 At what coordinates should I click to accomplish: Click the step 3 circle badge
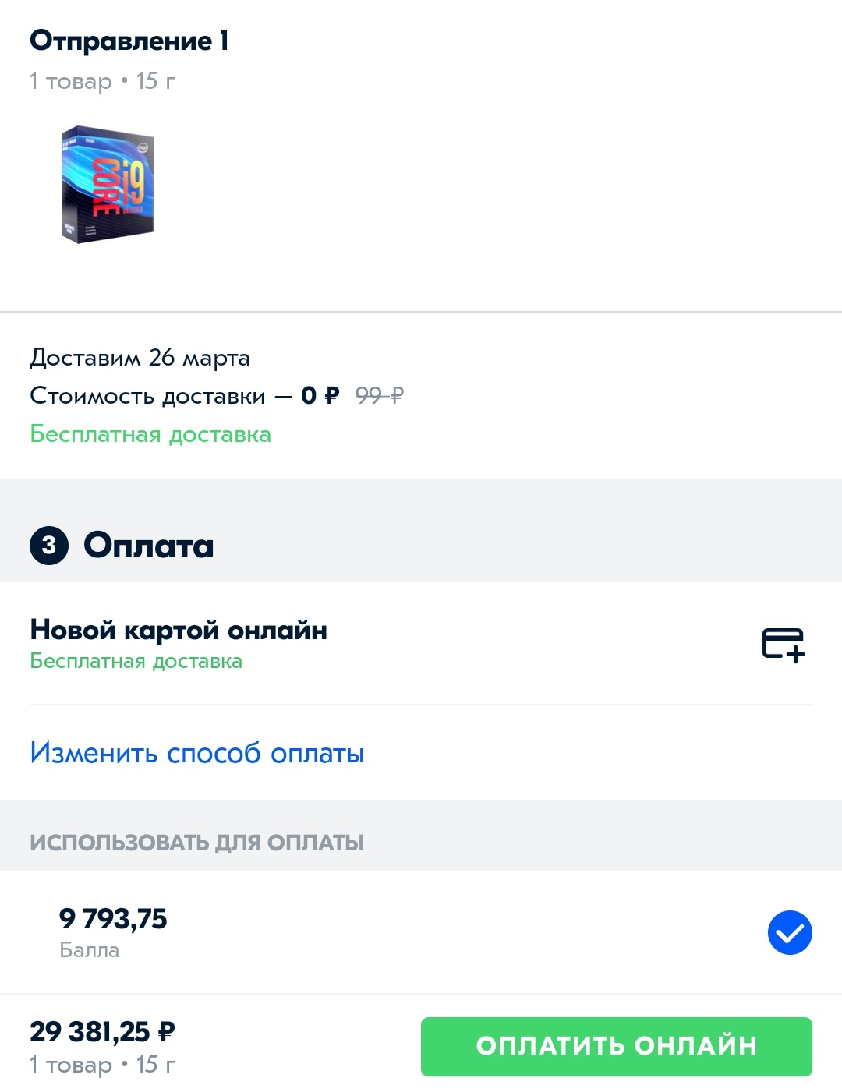click(49, 546)
